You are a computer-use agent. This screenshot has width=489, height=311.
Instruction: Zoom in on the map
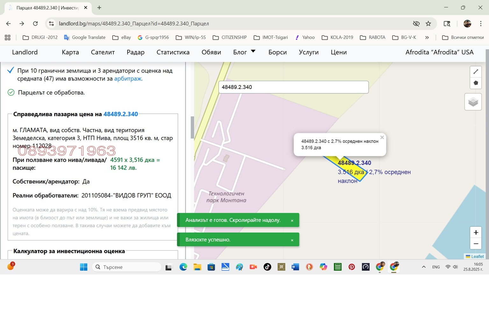[x=476, y=233]
